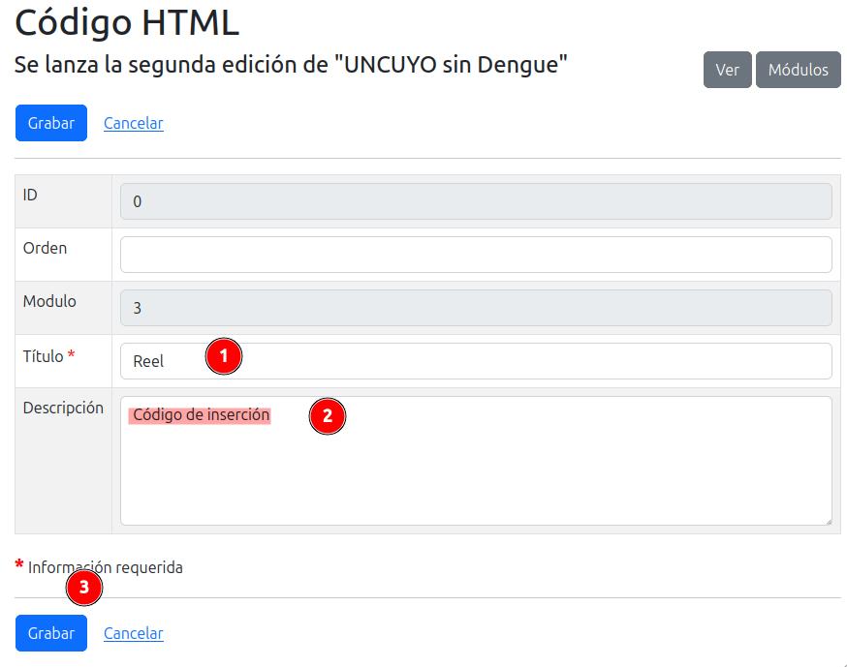Click the Título label with asterisk
The height and width of the screenshot is (667, 847).
tap(48, 356)
